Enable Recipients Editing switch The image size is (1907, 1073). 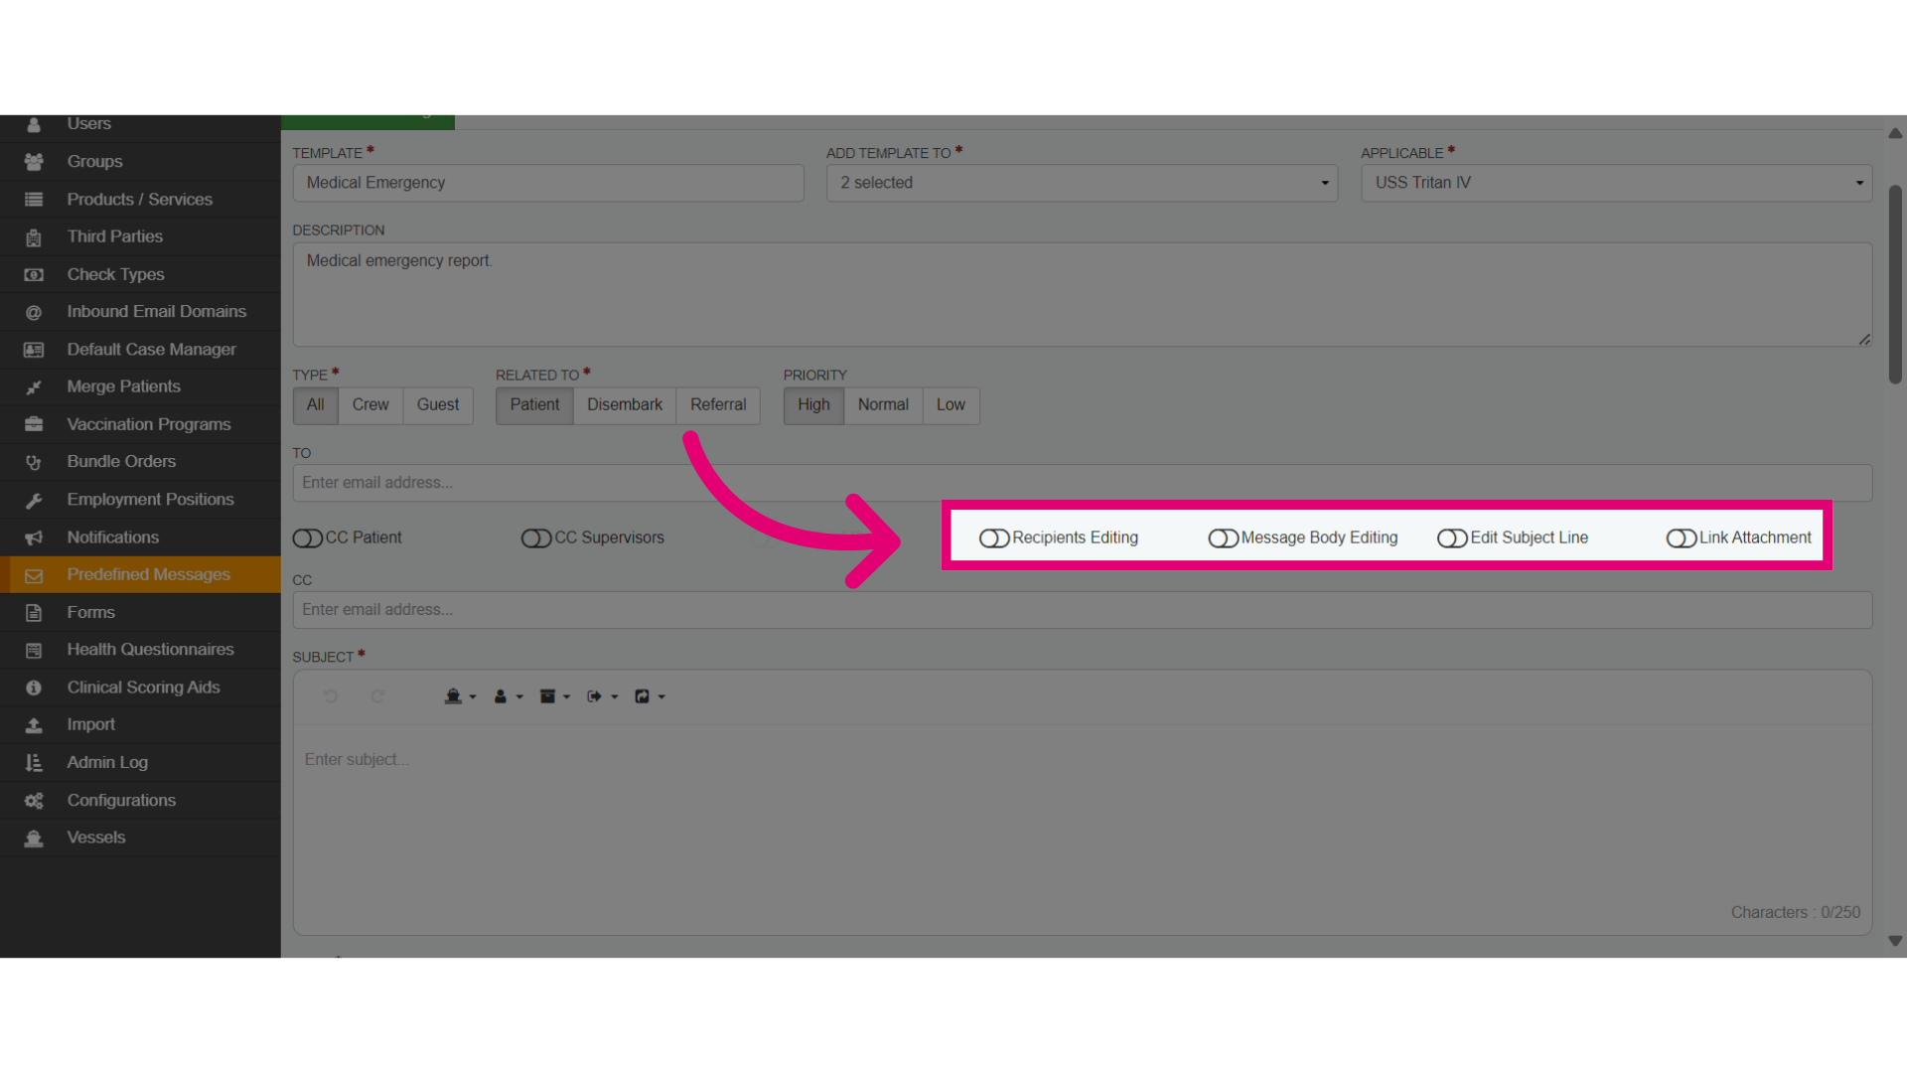click(x=994, y=538)
